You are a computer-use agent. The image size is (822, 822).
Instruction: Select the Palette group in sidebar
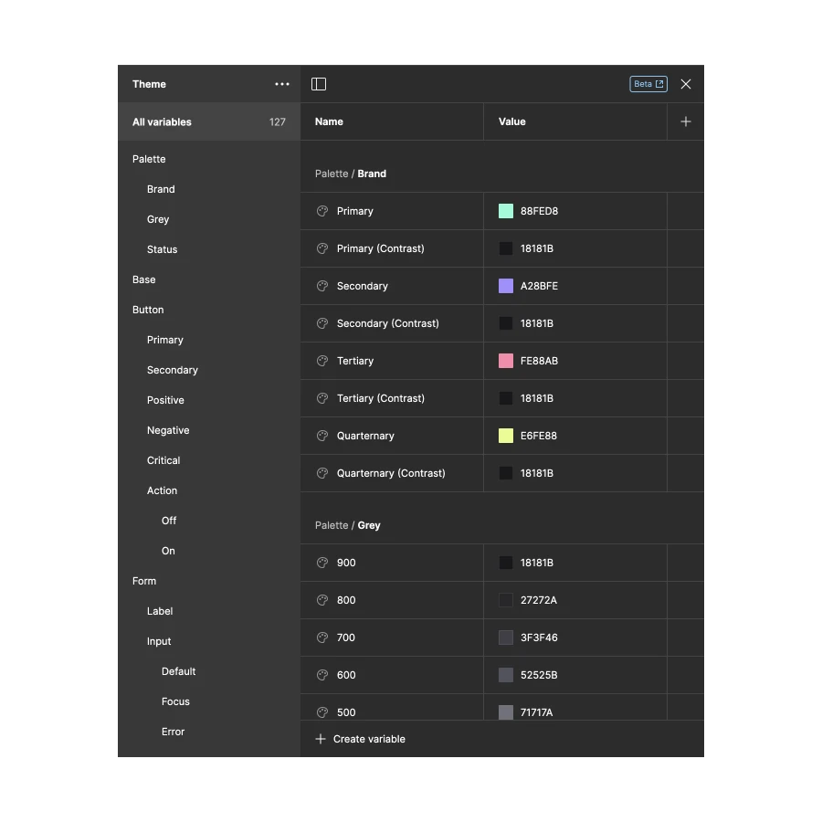coord(149,159)
